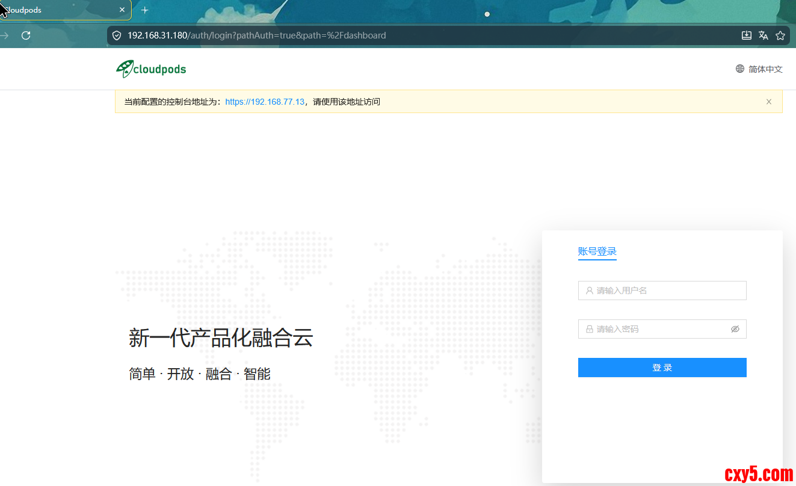The height and width of the screenshot is (486, 796).
Task: Click the shield icon in address bar
Action: click(x=117, y=35)
